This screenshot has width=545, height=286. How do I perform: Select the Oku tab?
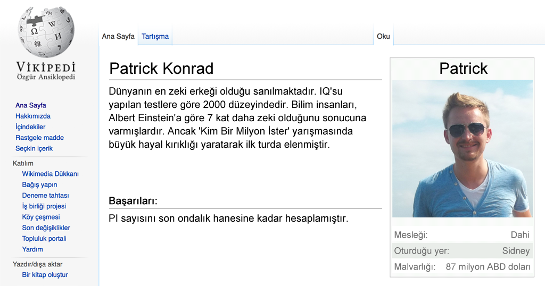(383, 36)
